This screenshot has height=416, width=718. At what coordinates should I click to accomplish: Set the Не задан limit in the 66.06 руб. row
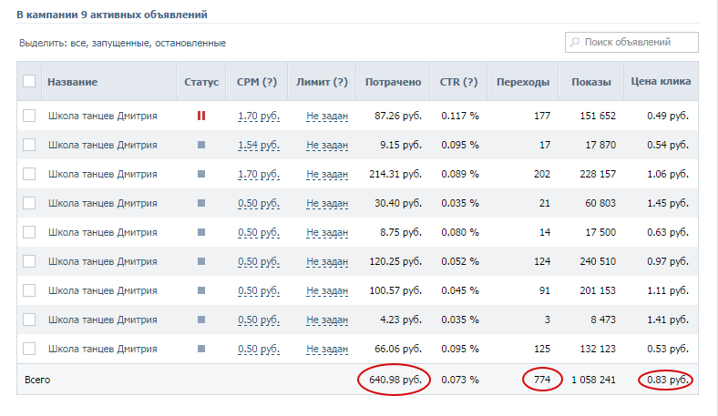coord(327,350)
